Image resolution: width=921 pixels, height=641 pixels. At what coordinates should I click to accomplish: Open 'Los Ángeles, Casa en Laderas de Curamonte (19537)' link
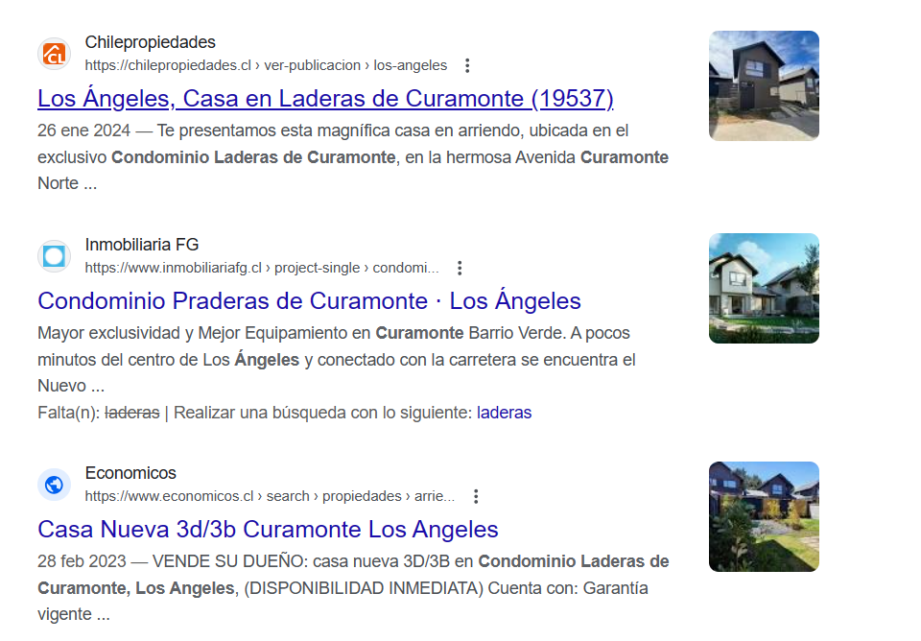coord(325,98)
